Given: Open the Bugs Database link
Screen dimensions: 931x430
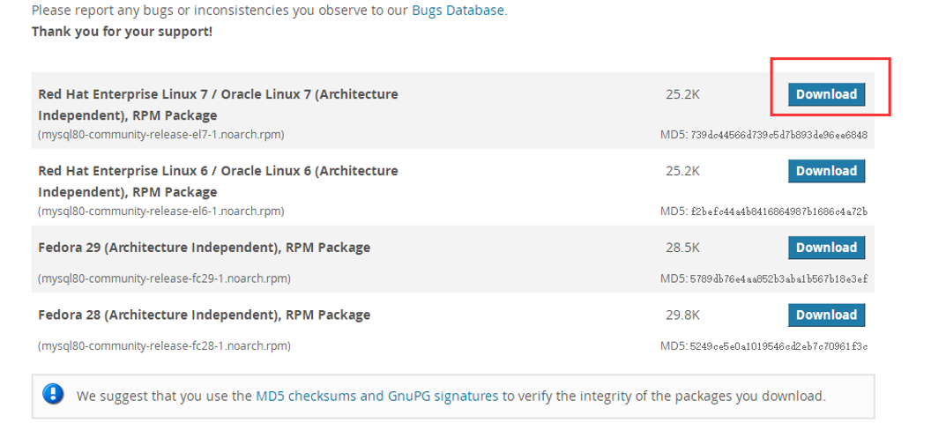Looking at the screenshot, I should [x=458, y=11].
